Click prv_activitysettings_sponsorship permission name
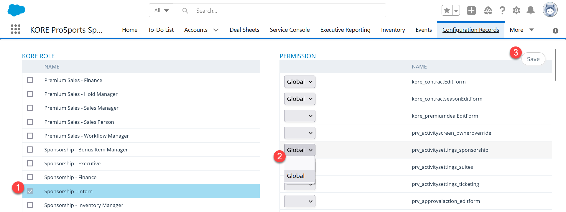 (x=450, y=150)
